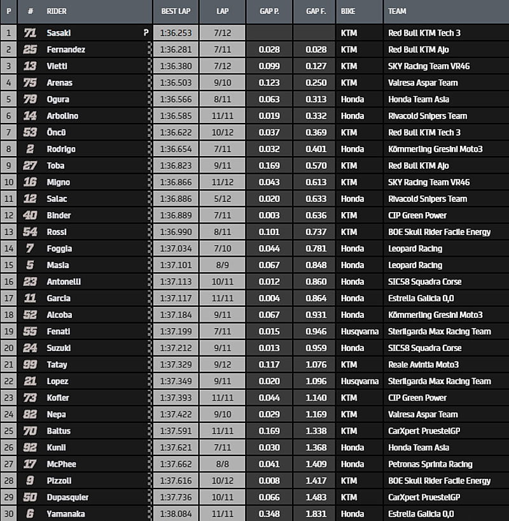This screenshot has height=521, width=509.
Task: Click the BIKE column header
Action: (348, 11)
